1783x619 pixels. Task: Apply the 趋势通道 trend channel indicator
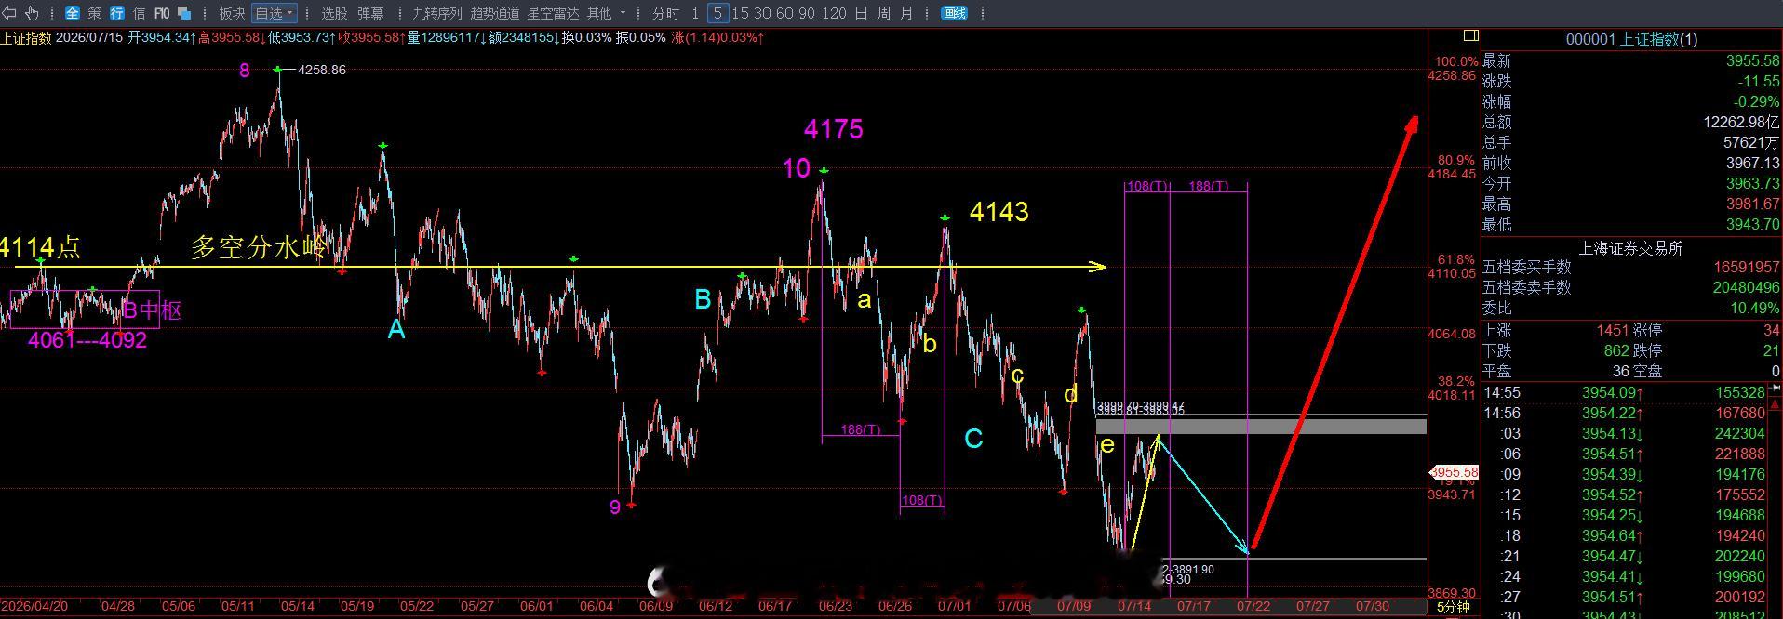[495, 13]
